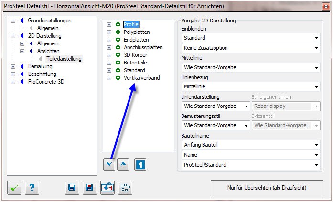Image resolution: width=333 pixels, height=202 pixels.
Task: Select the 3D-Körper list entry
Action: point(136,55)
